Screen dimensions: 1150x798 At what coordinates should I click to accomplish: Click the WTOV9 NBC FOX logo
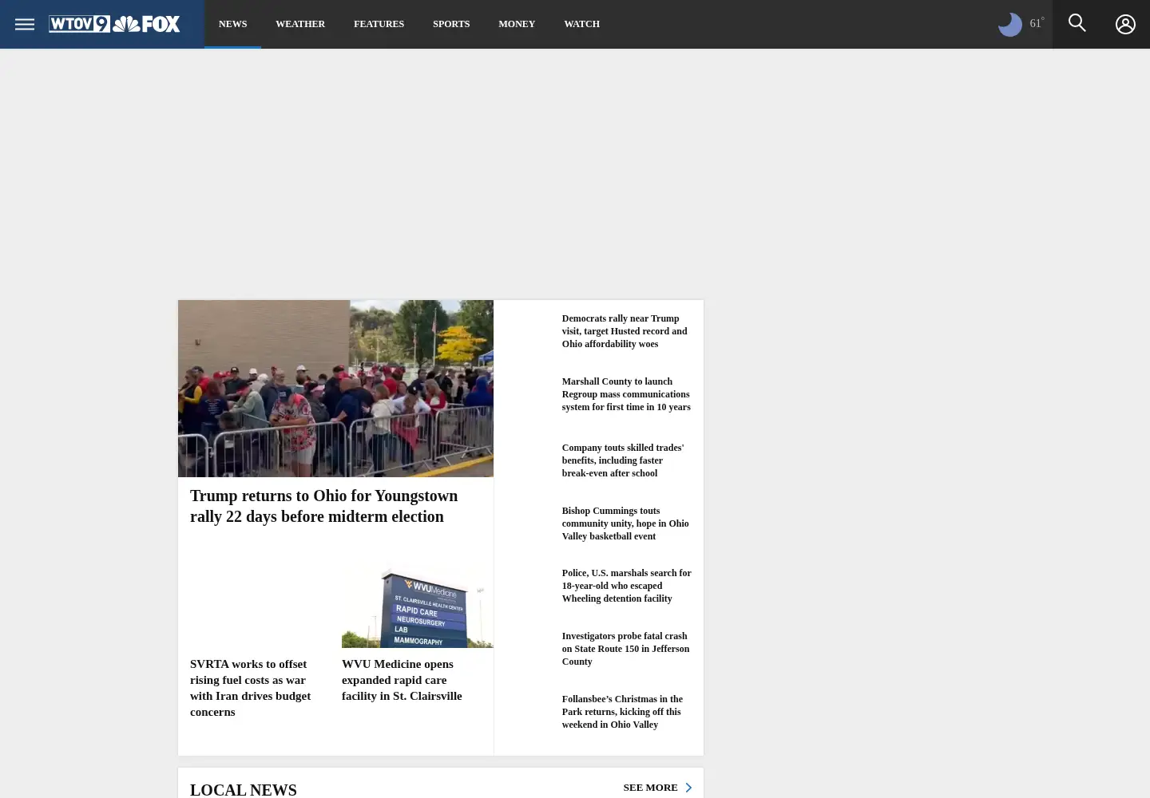(114, 24)
